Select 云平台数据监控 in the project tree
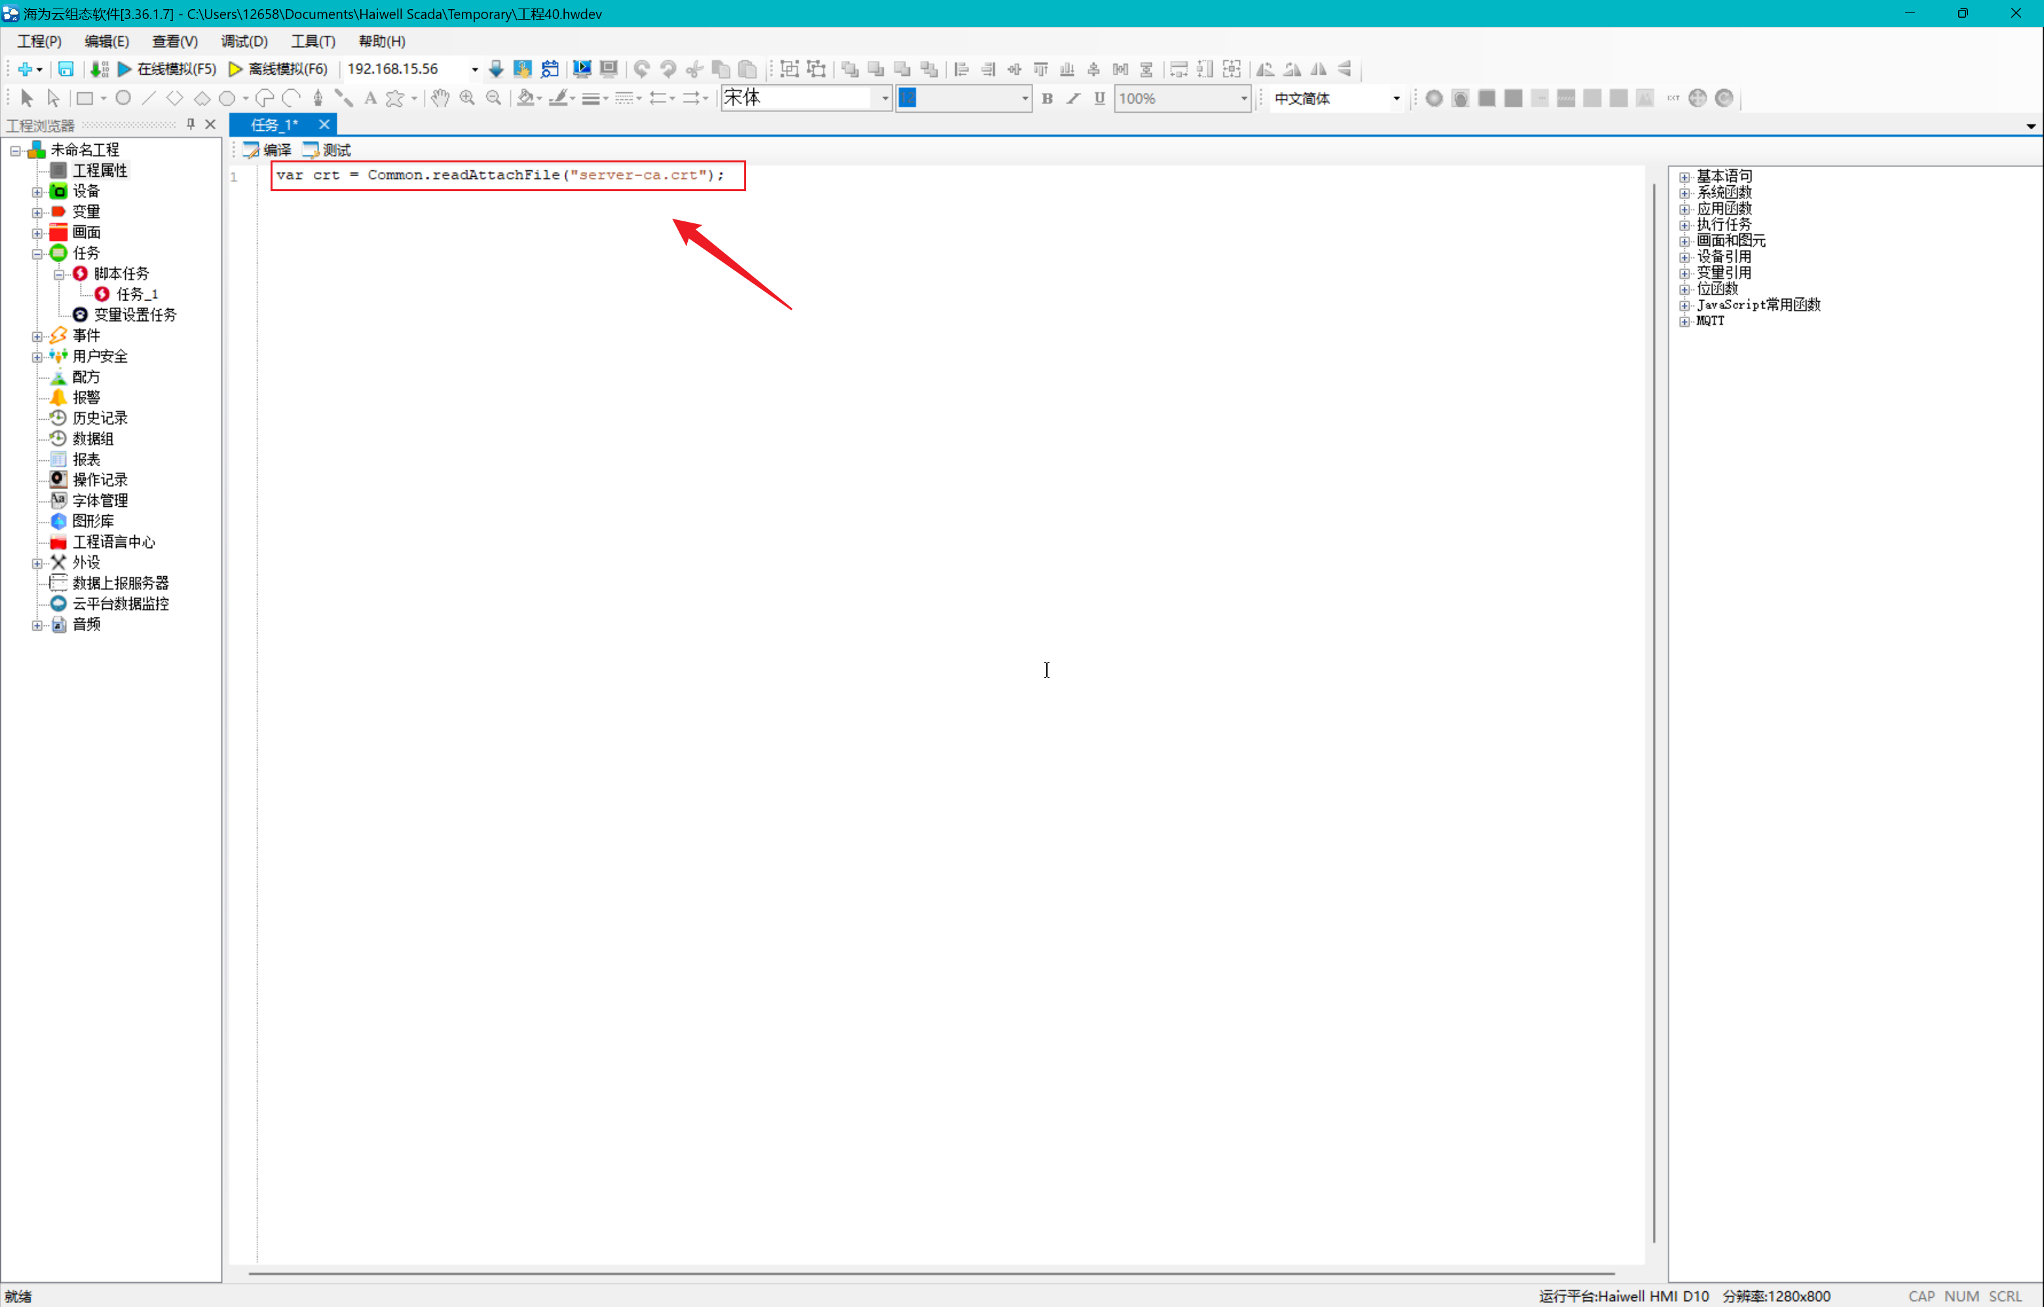The image size is (2044, 1307). pyautogui.click(x=121, y=604)
